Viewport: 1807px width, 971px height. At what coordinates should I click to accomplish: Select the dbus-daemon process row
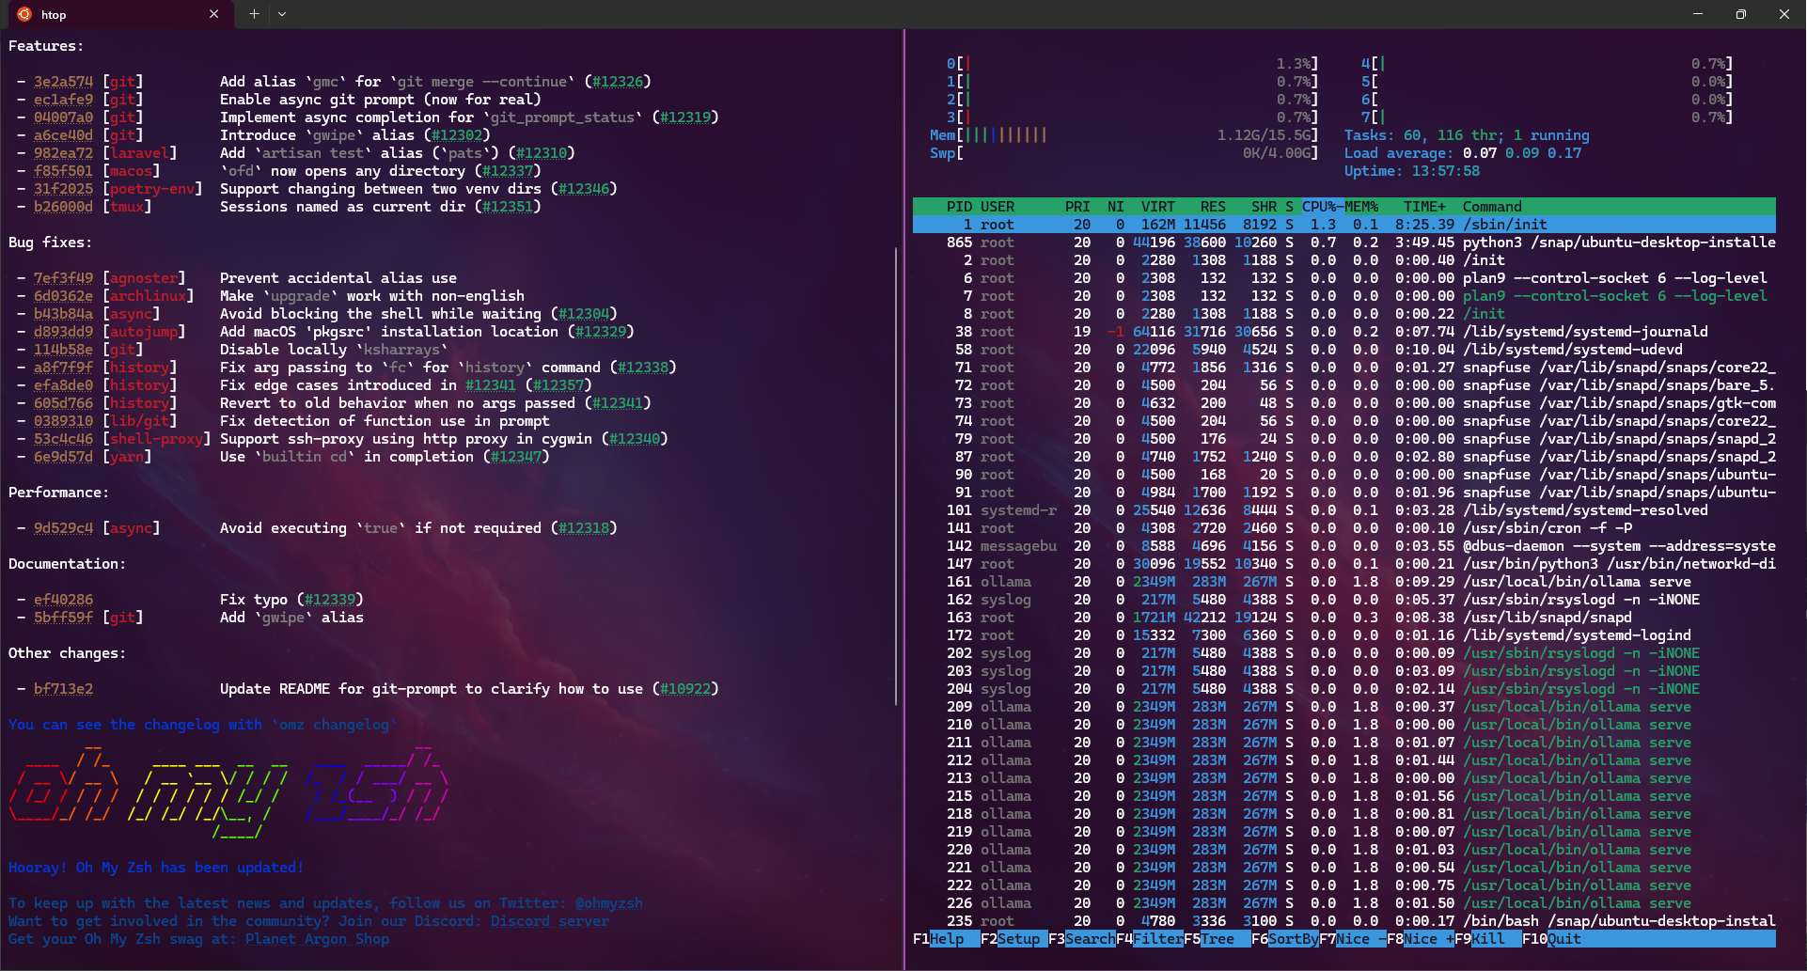tap(1343, 546)
